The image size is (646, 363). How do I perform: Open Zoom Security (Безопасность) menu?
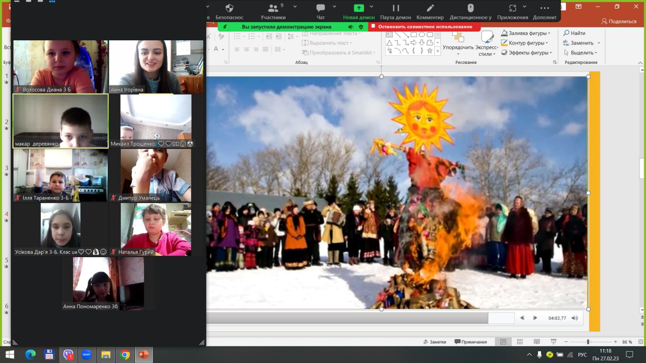pyautogui.click(x=229, y=12)
